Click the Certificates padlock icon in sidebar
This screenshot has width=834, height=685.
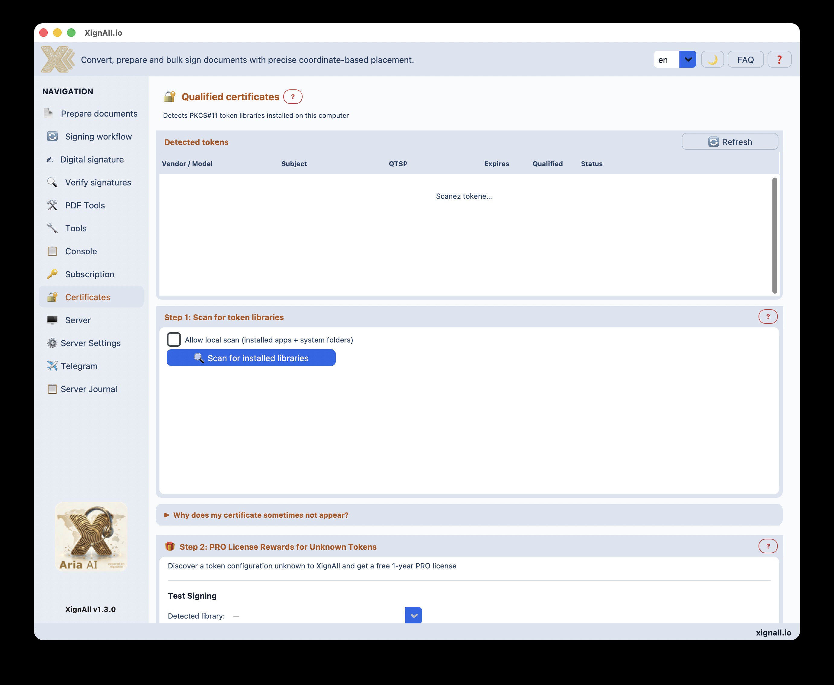[53, 297]
